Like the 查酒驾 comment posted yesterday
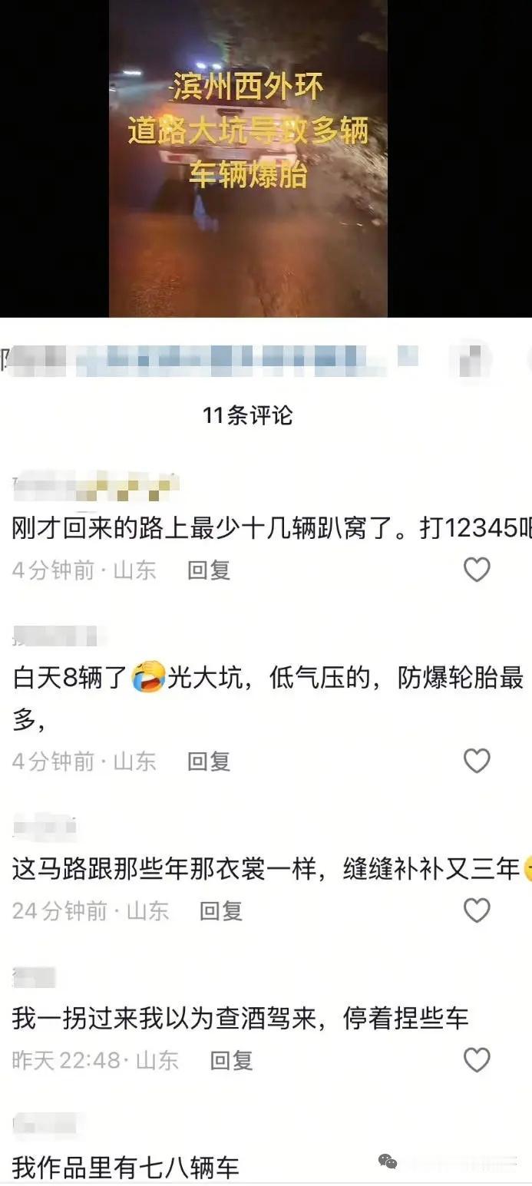This screenshot has width=532, height=1186. (x=477, y=1060)
